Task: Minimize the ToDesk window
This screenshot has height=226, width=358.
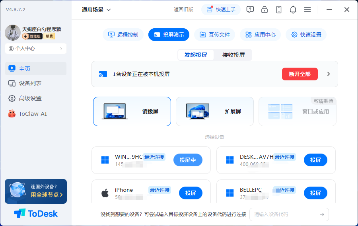Action: pyautogui.click(x=329, y=10)
